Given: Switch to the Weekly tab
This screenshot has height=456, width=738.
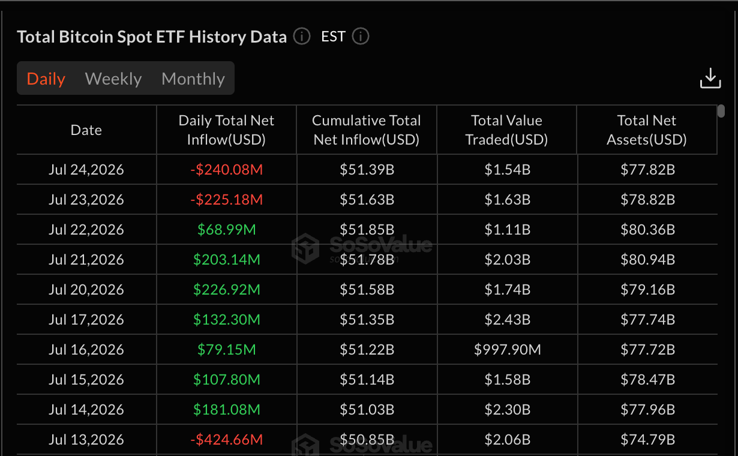Looking at the screenshot, I should (113, 79).
